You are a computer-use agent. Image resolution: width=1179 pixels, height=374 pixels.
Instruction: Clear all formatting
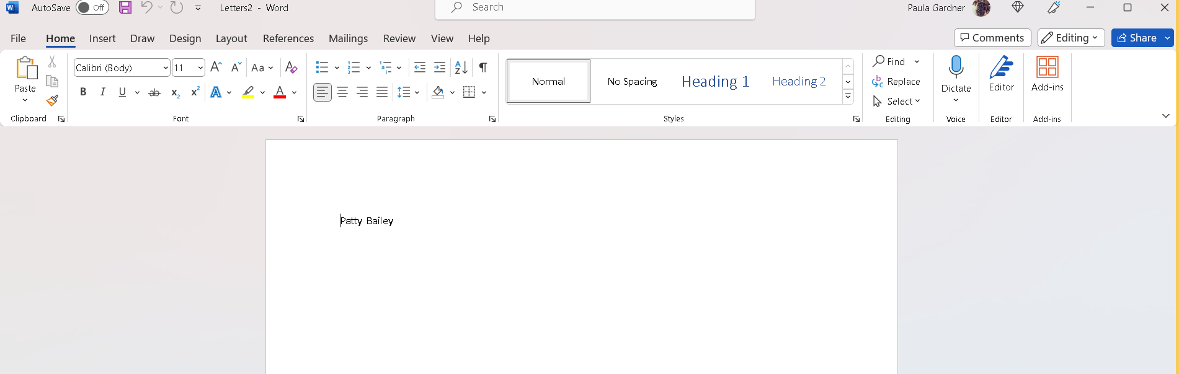point(291,67)
